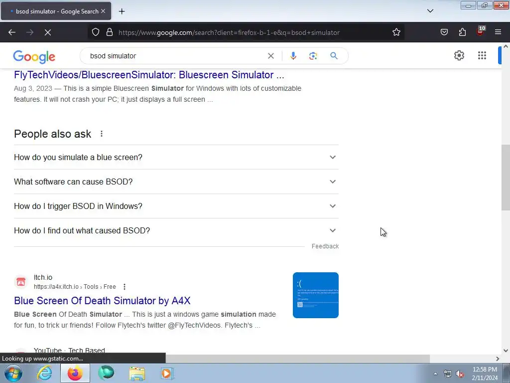This screenshot has width=510, height=383.
Task: Select the 'People also ask' heading
Action: click(x=52, y=134)
